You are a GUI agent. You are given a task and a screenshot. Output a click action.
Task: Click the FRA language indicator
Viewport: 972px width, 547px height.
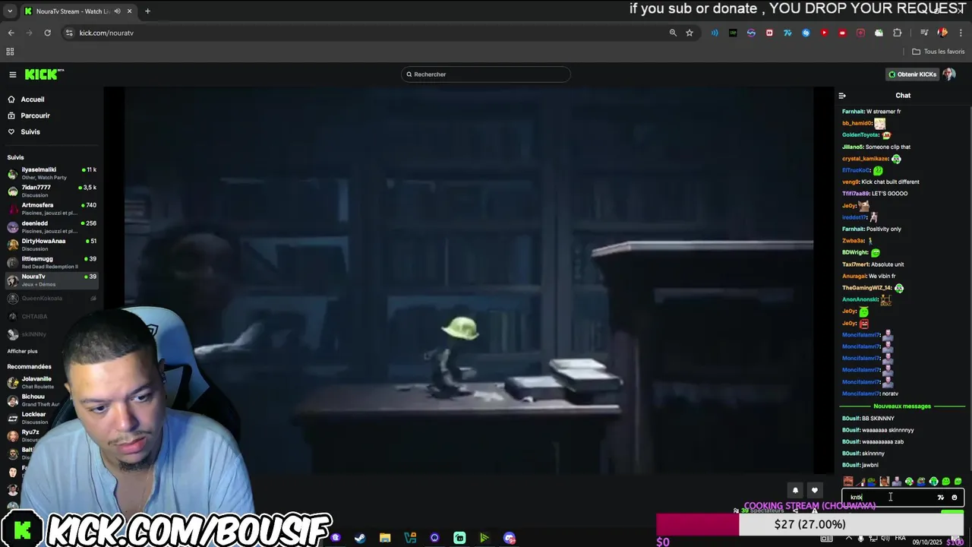pos(901,538)
